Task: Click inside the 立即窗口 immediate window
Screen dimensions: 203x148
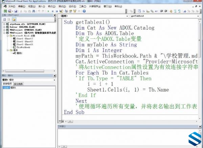Action: tap(128, 137)
